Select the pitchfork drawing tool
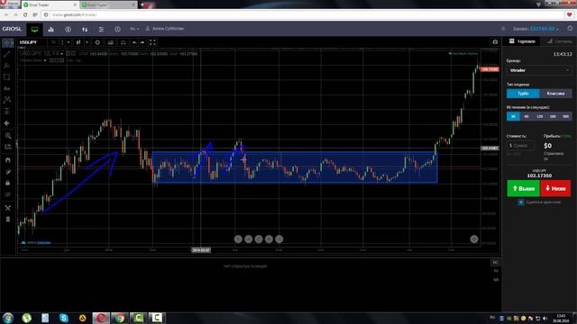This screenshot has height=324, width=577. coord(7,66)
